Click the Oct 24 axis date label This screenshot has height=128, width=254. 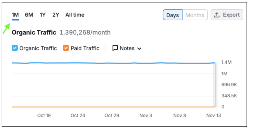point(78,115)
